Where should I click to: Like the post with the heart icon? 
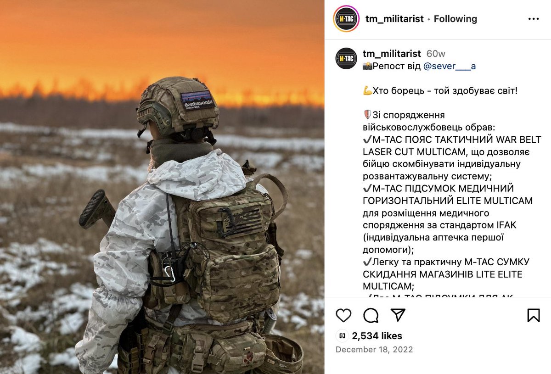343,315
